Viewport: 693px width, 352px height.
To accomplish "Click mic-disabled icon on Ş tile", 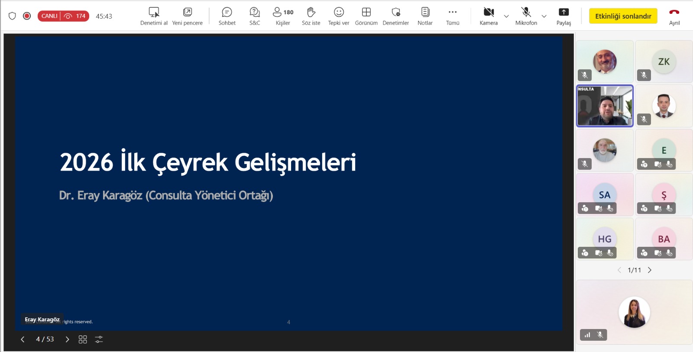I will [669, 208].
